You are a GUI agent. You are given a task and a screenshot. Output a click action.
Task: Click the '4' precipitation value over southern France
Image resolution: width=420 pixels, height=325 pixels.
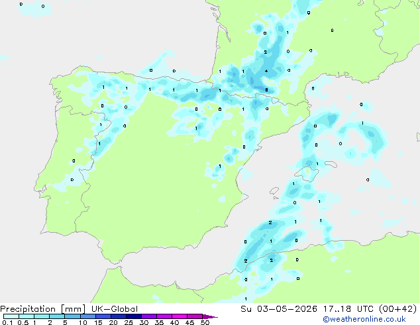click(266, 71)
